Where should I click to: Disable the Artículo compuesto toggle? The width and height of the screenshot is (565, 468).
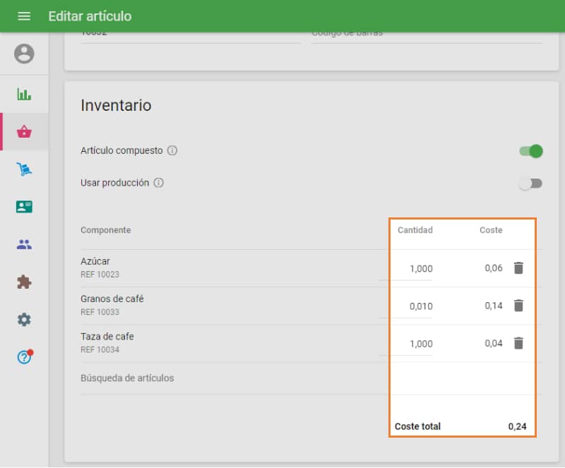pos(530,150)
